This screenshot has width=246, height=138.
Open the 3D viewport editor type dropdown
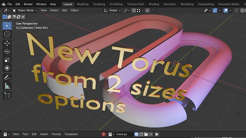click(6, 10)
